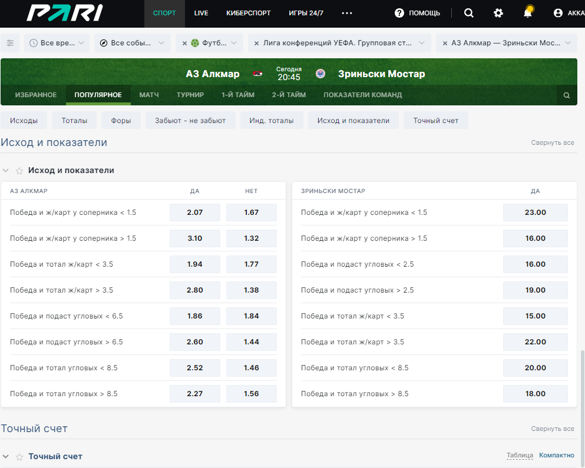The width and height of the screenshot is (585, 468).
Task: Click the search magnifier in top bar
Action: (468, 13)
